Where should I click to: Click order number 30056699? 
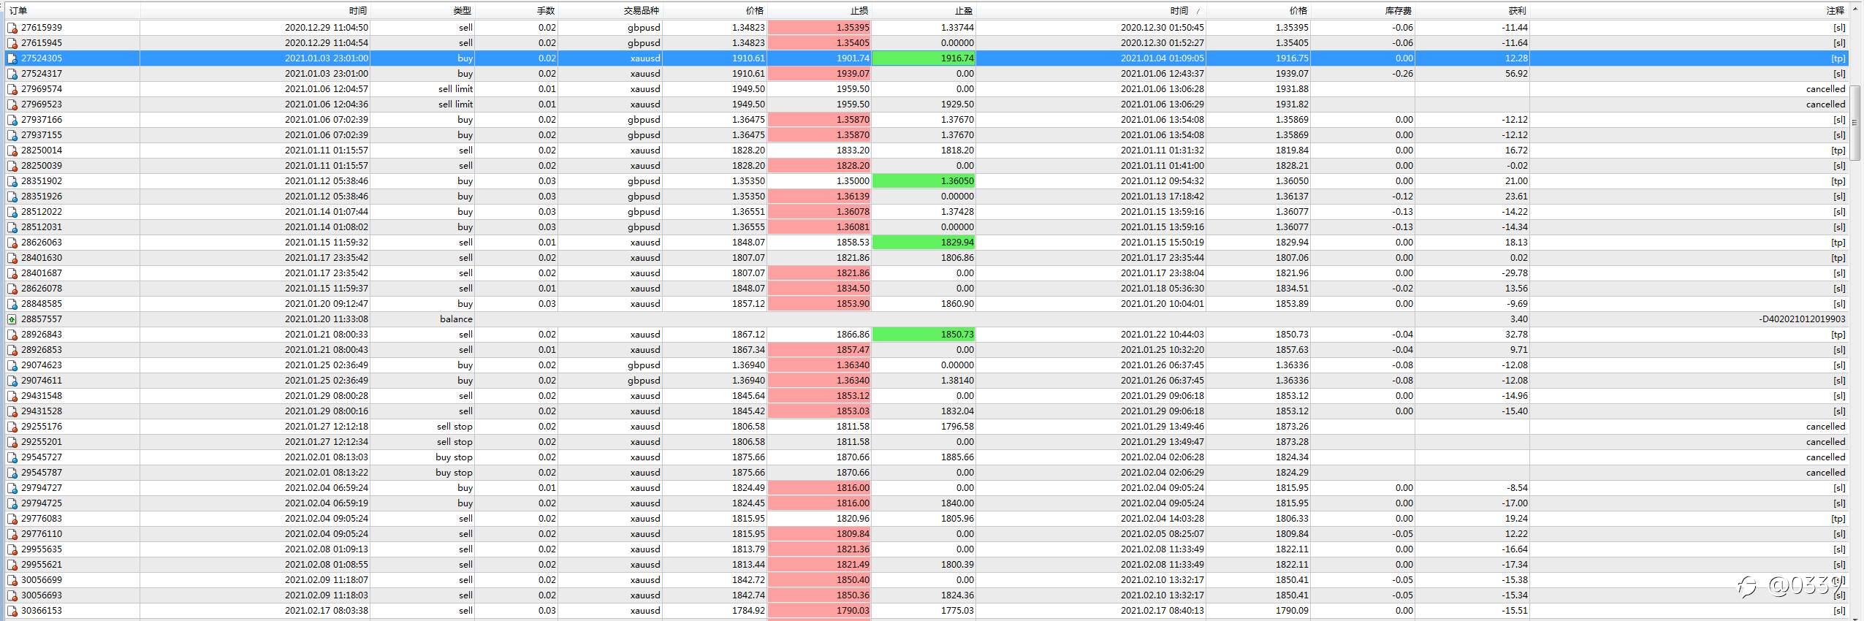click(42, 580)
